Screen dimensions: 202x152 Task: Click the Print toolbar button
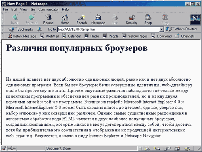115,19
